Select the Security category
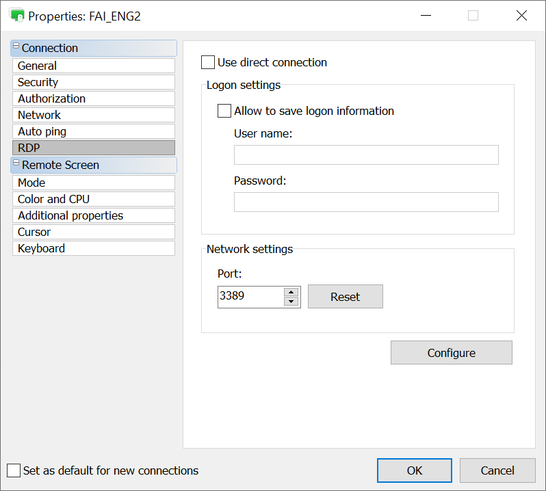 (93, 82)
